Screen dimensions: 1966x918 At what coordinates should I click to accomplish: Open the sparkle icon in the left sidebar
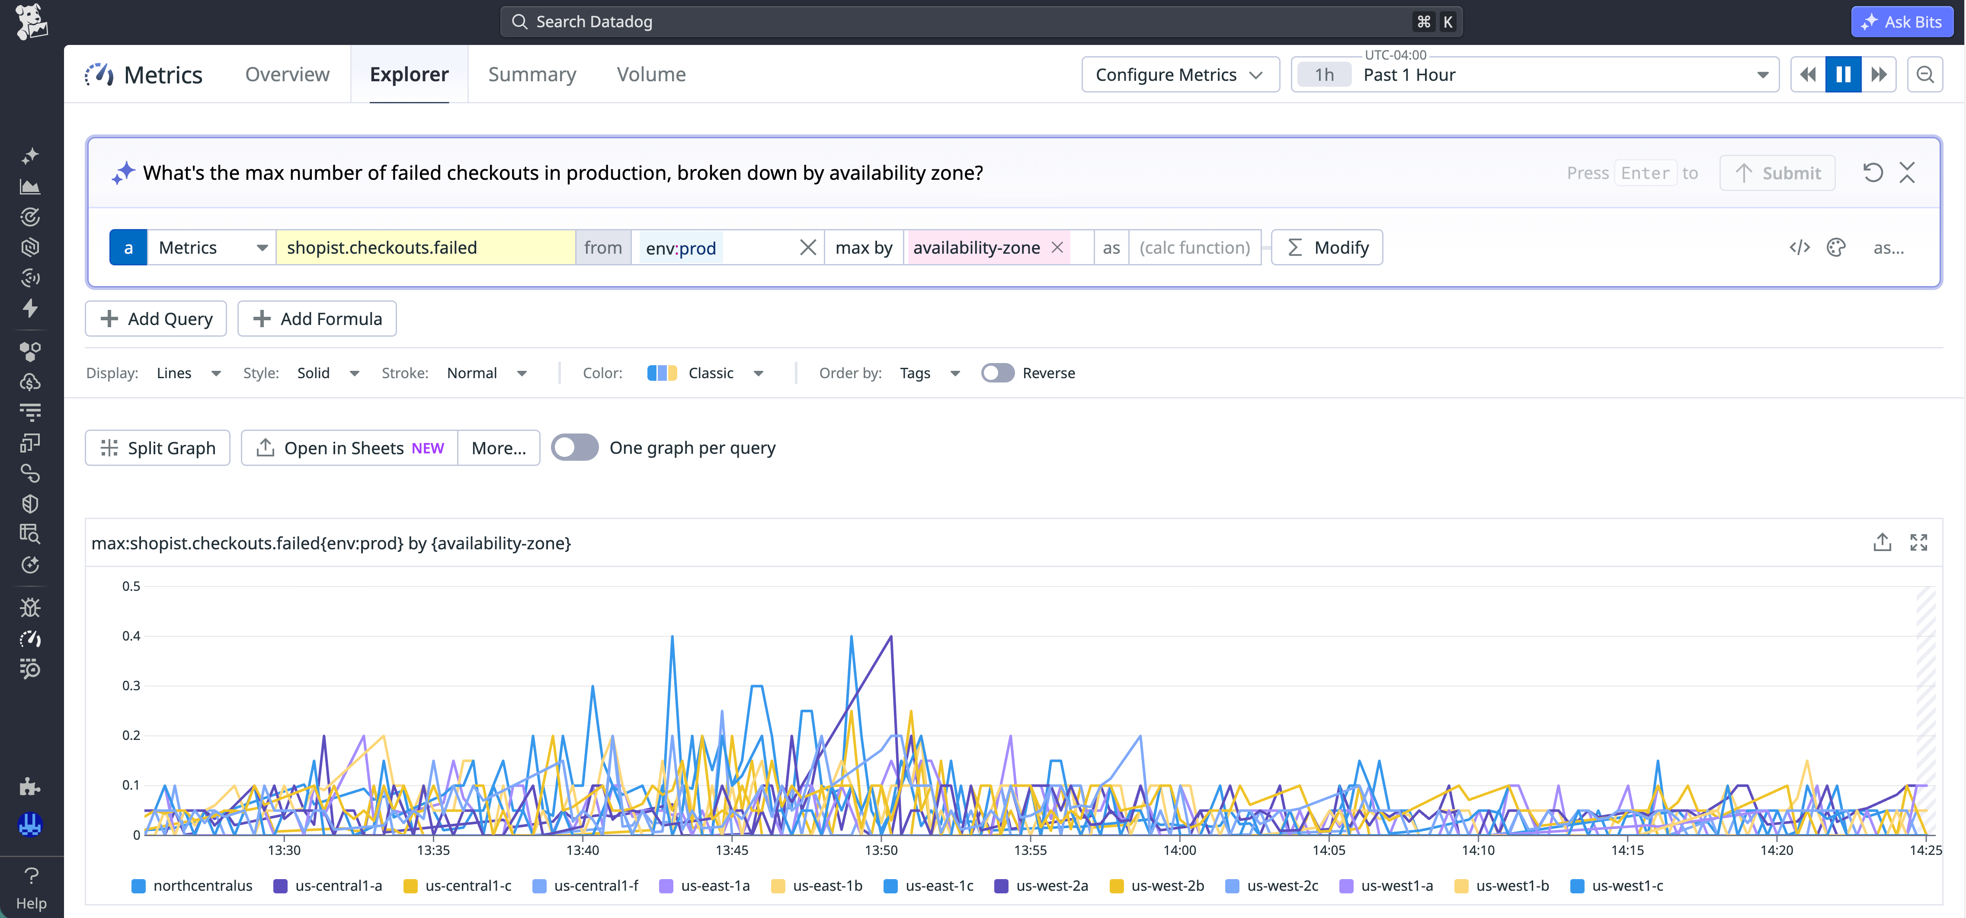31,156
